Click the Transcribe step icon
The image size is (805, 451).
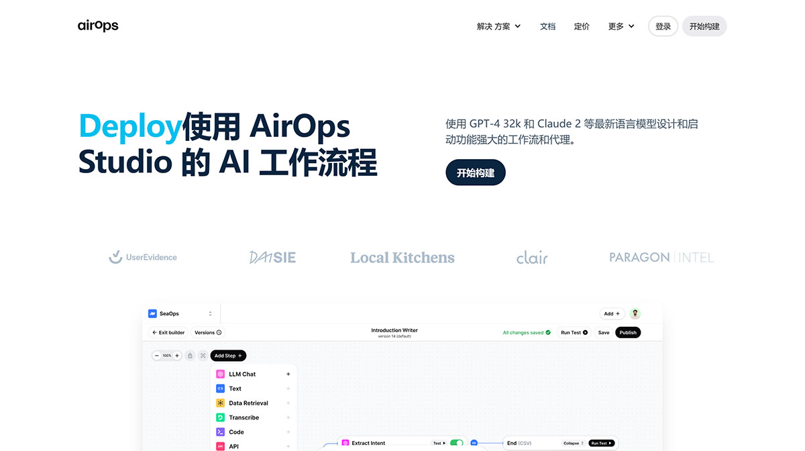pyautogui.click(x=220, y=417)
